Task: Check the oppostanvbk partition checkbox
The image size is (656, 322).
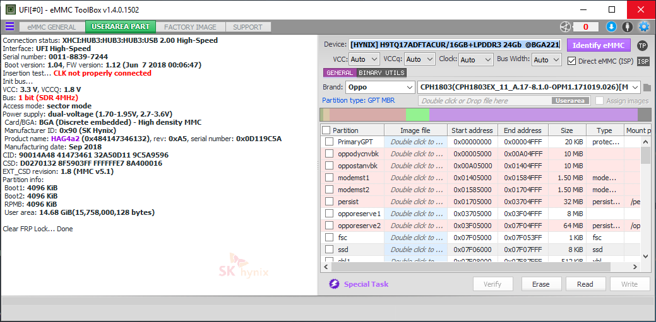Action: pyautogui.click(x=329, y=166)
